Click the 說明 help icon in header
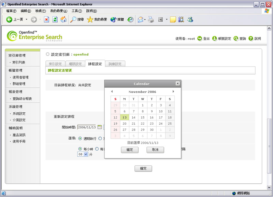Image resolution: width=273 pixels, height=197 pixels. pos(251,38)
